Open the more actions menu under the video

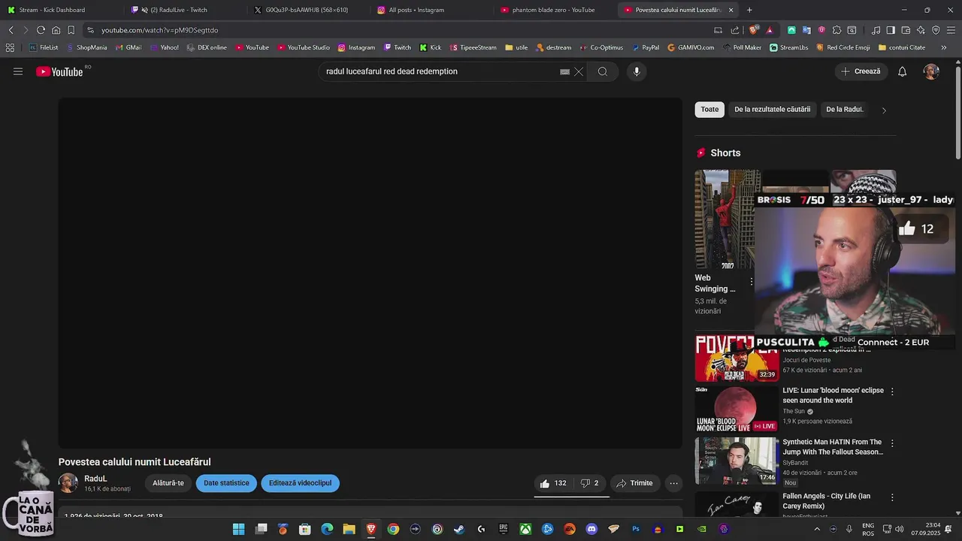674,483
